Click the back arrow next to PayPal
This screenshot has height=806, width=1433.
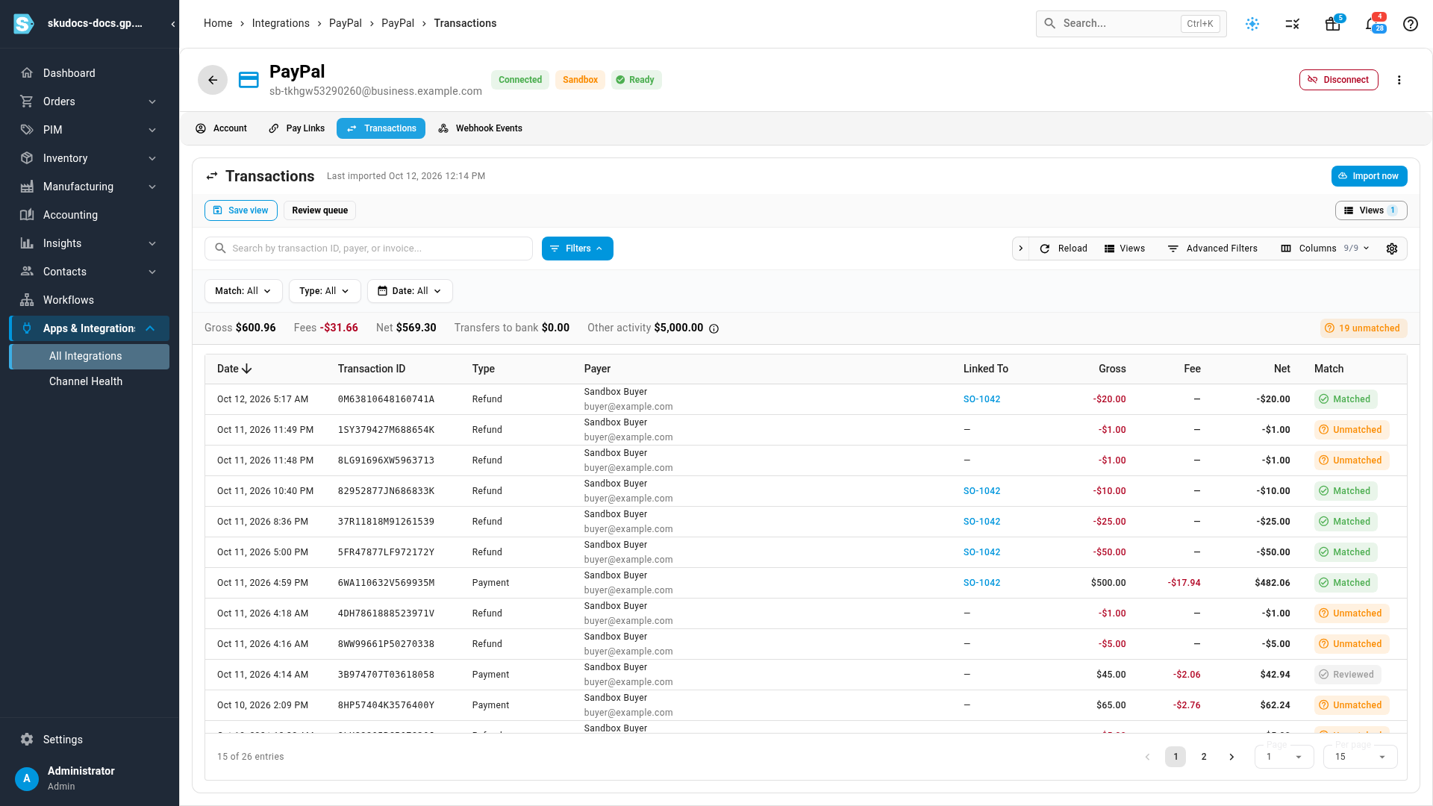coord(213,80)
